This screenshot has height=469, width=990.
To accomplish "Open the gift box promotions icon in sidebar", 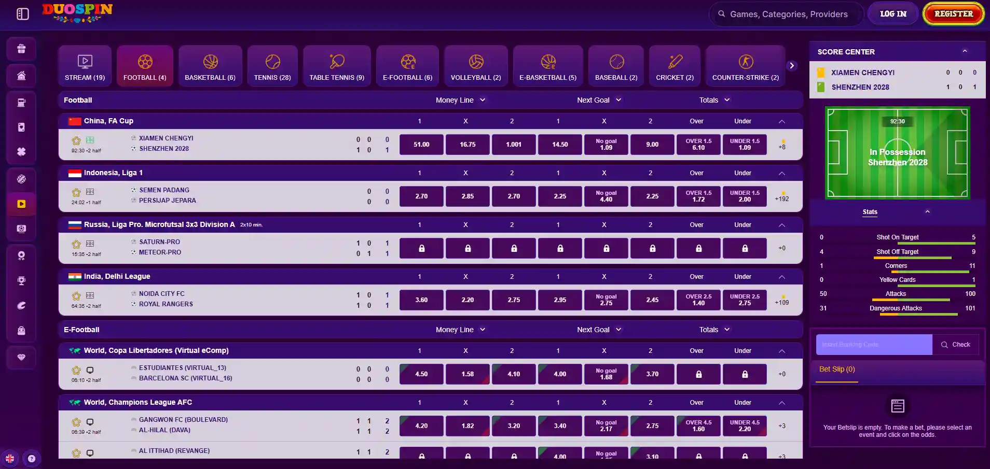I will pos(21,49).
